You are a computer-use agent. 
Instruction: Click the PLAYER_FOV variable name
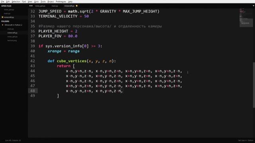pyautogui.click(x=50, y=36)
